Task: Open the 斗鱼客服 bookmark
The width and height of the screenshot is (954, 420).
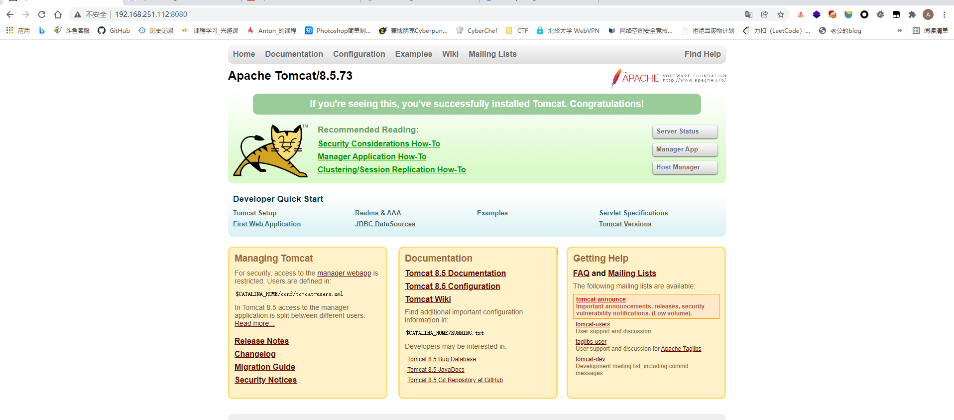Action: point(72,30)
